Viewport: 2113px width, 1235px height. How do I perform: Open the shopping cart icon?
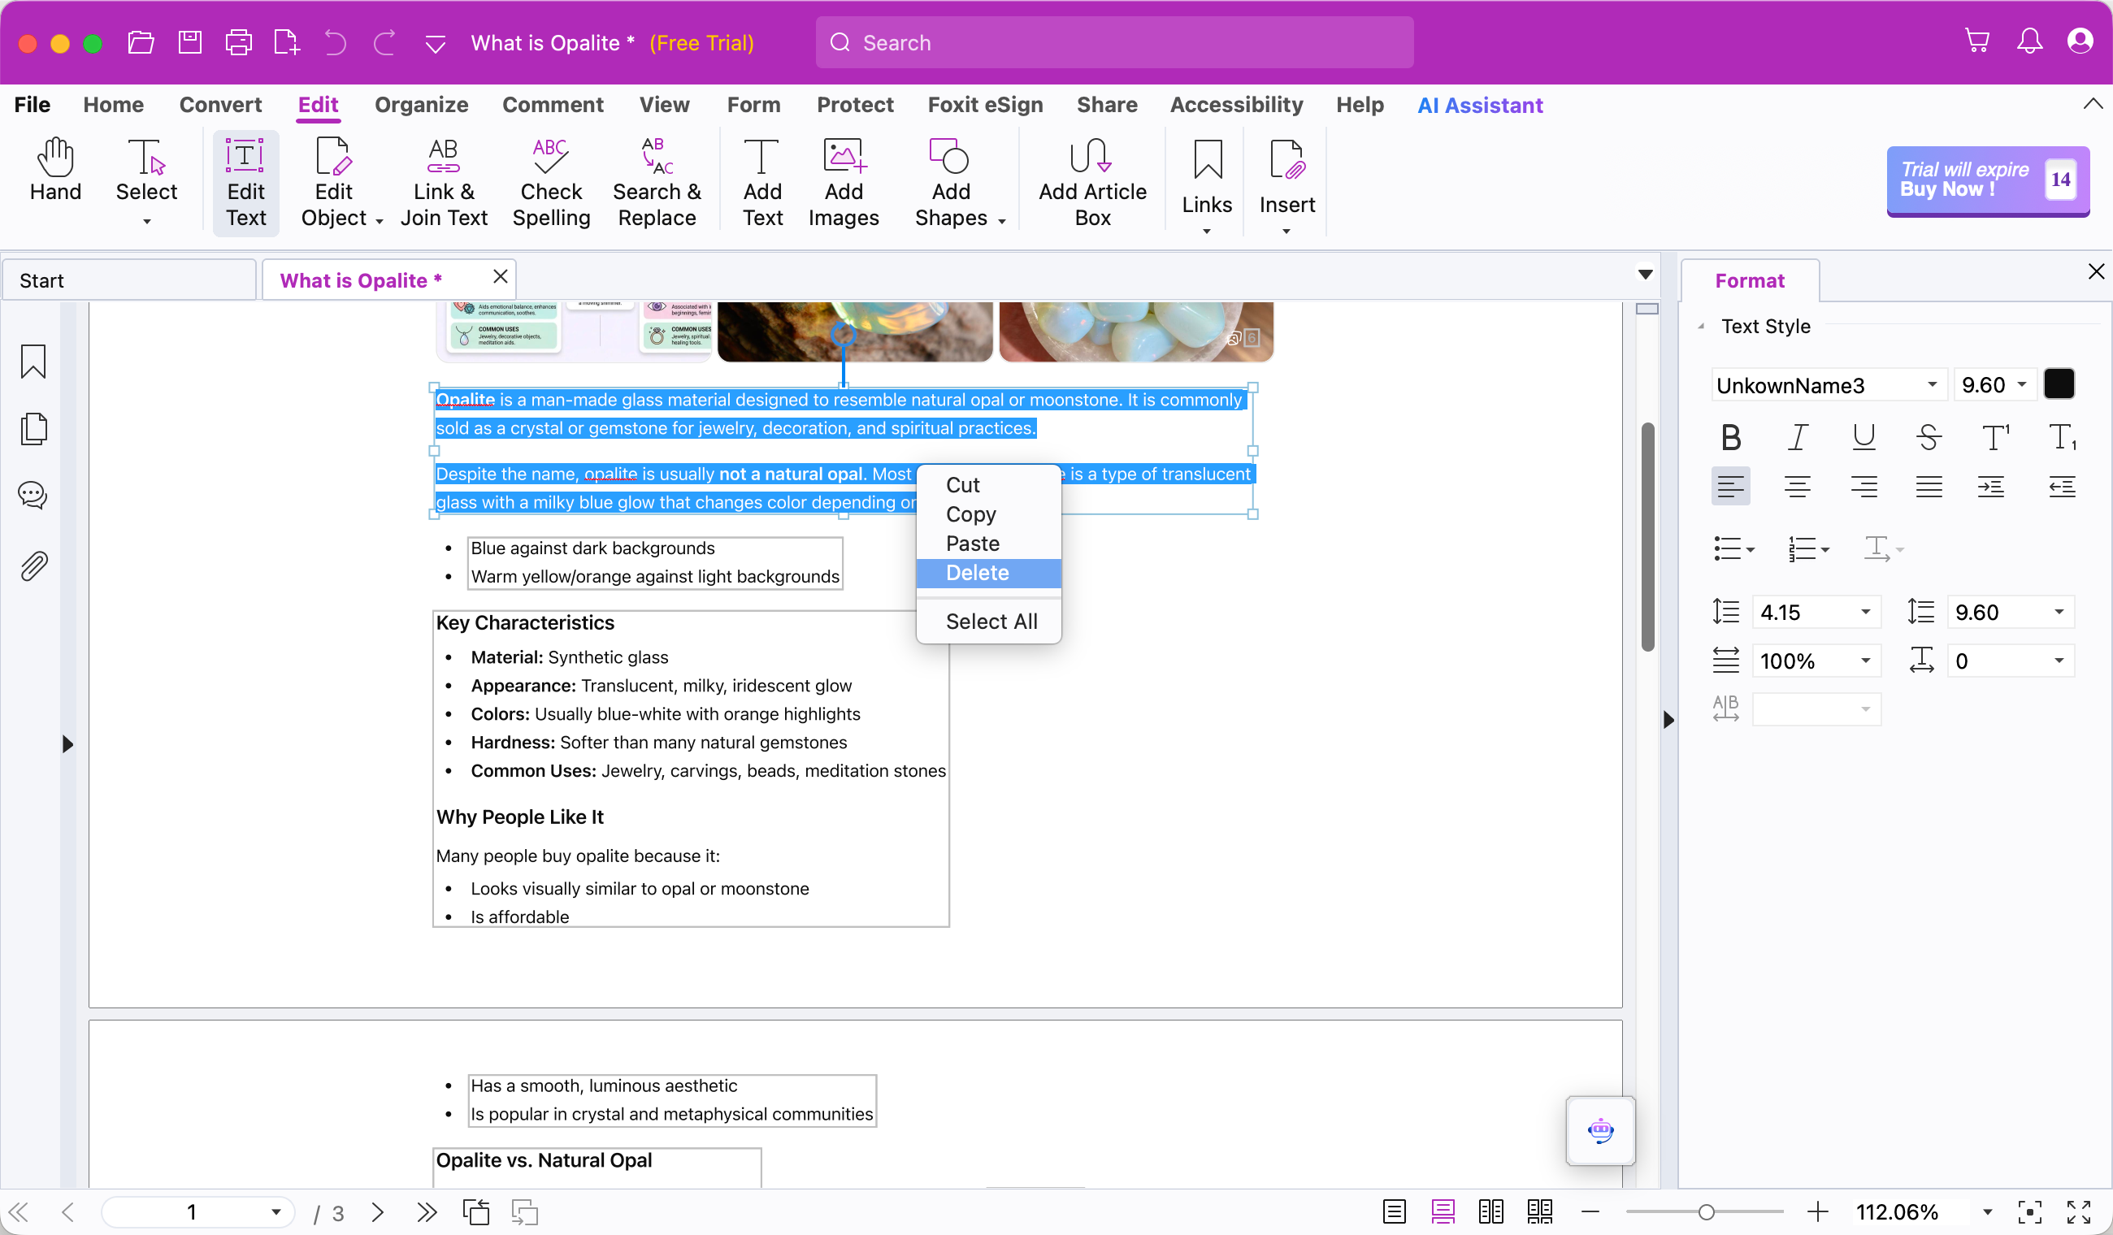pos(1977,41)
